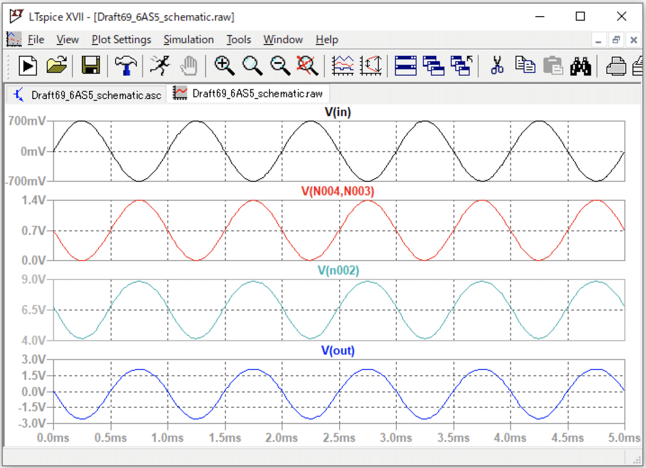Click the 3.5ms time axis label
This screenshot has width=646, height=468.
click(453, 437)
